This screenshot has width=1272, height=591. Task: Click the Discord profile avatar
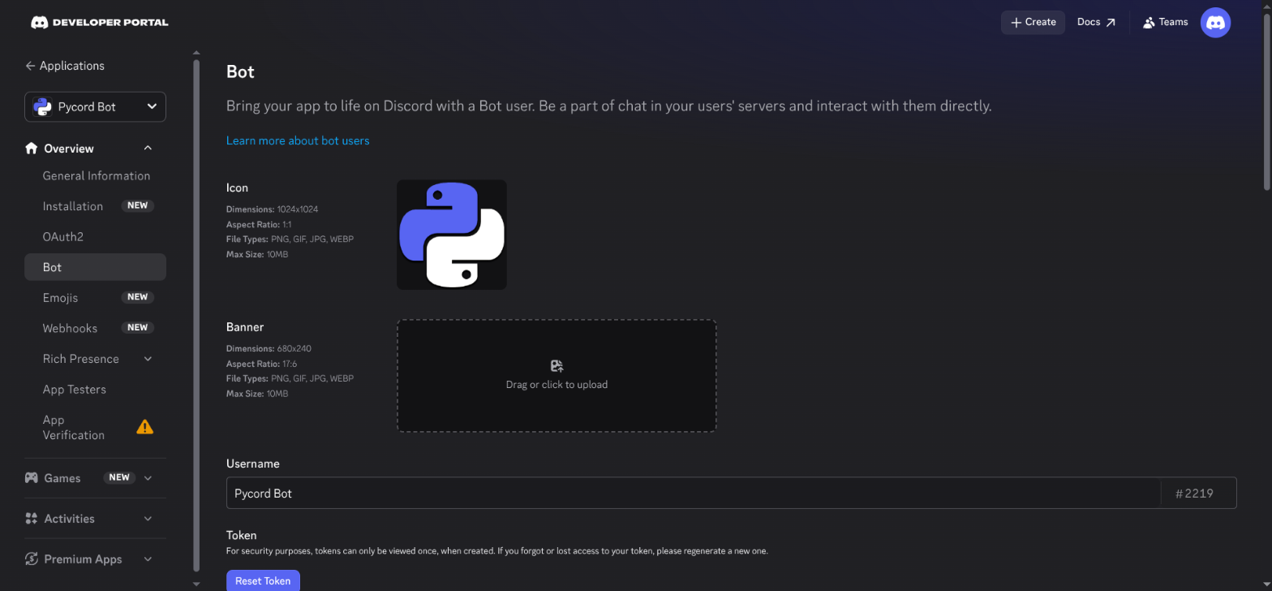point(1215,23)
